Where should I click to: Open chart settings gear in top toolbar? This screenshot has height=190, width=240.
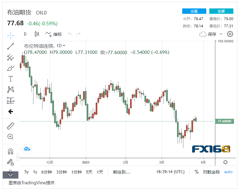coord(230,34)
